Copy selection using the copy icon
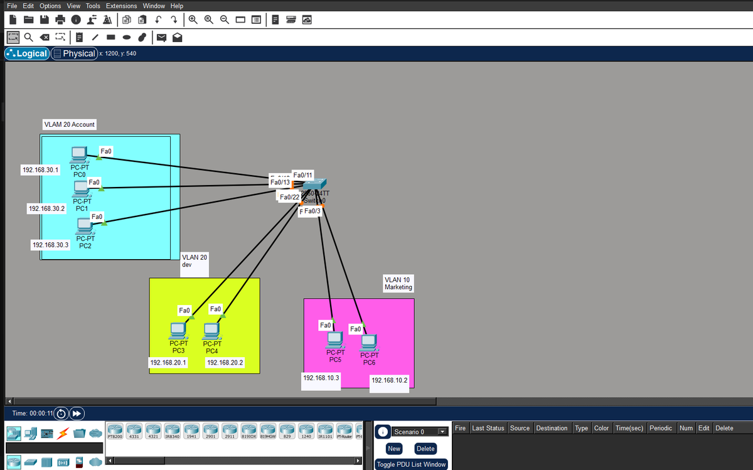The image size is (753, 470). click(x=126, y=20)
